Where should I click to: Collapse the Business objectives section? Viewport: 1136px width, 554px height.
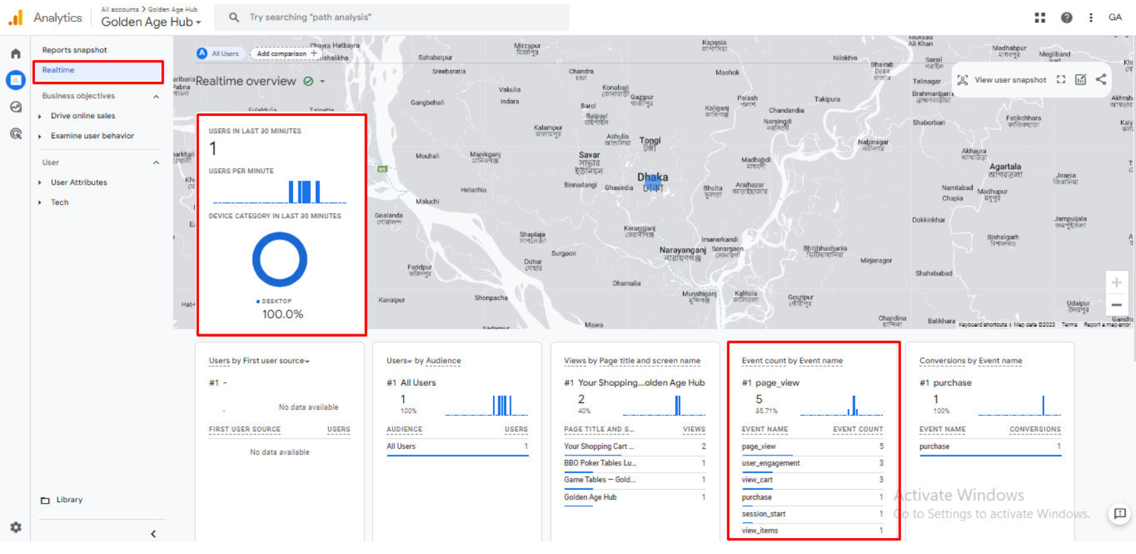[156, 97]
